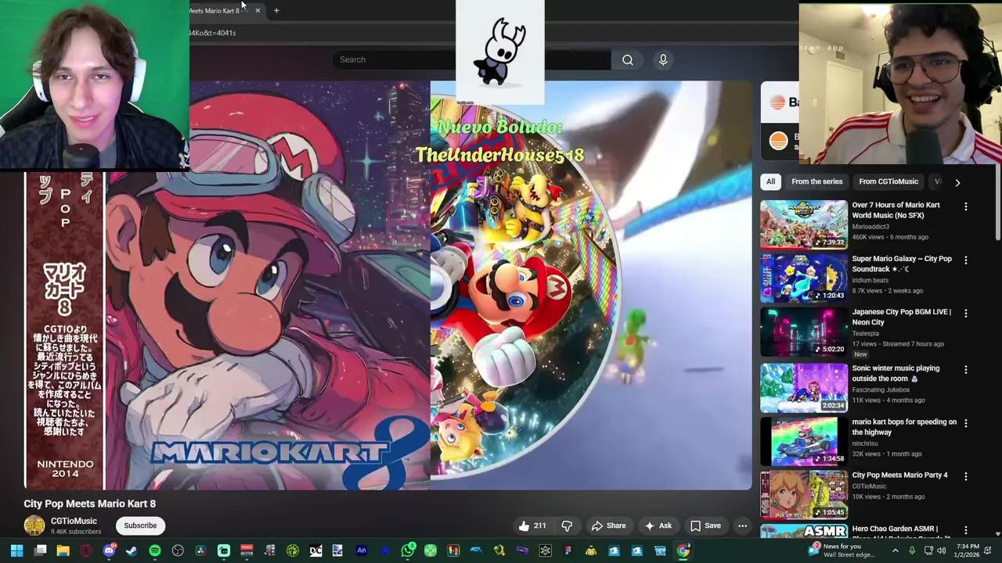Close the City Pop Meets Mario Kart 8 browser tab
Viewport: 1002px width, 563px height.
point(257,10)
